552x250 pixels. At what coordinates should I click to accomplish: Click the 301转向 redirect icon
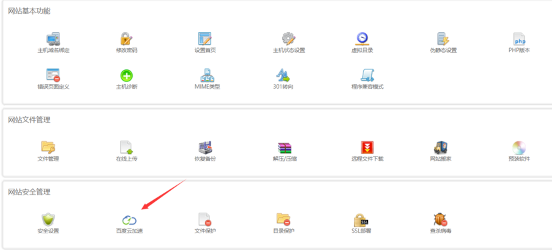(283, 75)
